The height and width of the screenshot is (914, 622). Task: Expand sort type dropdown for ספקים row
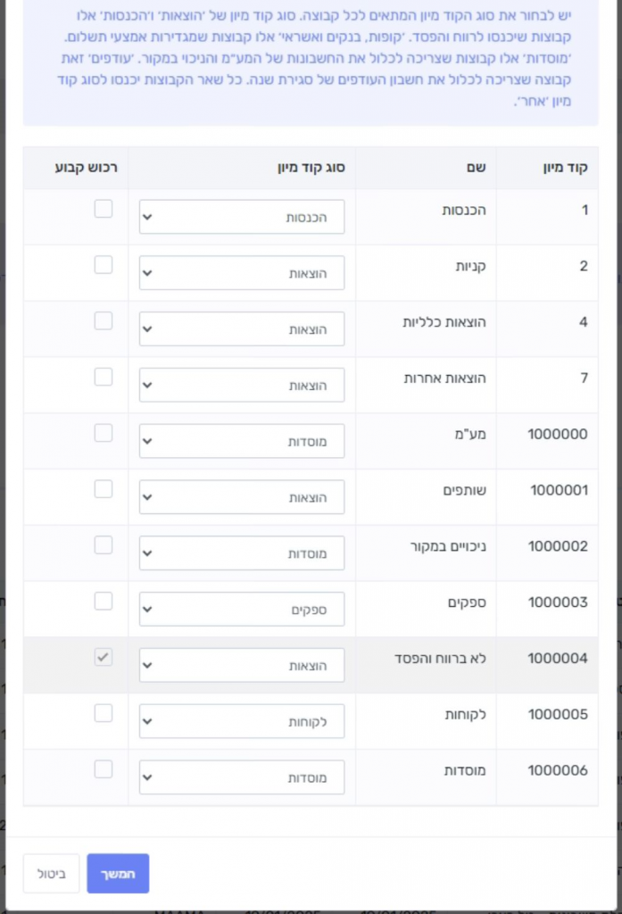pyautogui.click(x=242, y=610)
